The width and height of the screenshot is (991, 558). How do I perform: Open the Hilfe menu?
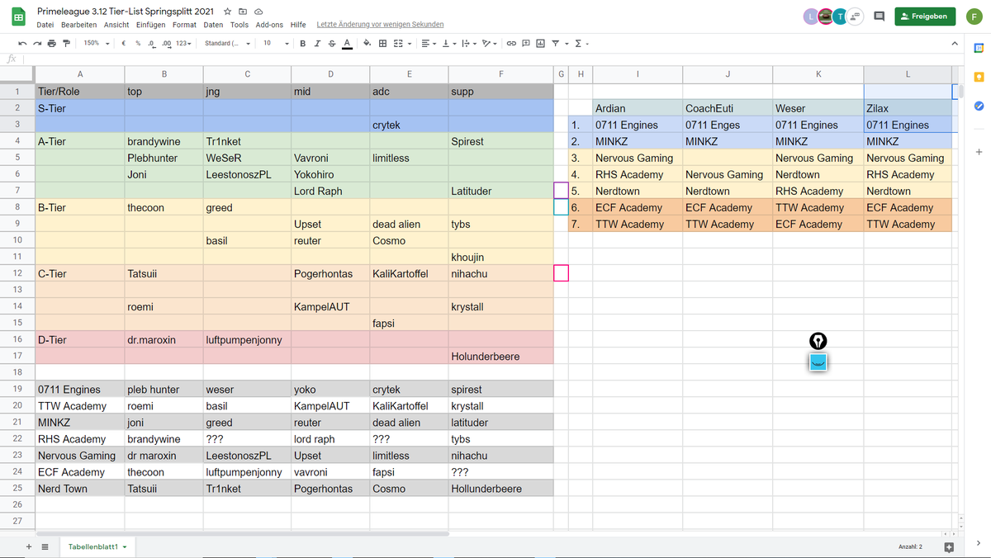(298, 25)
